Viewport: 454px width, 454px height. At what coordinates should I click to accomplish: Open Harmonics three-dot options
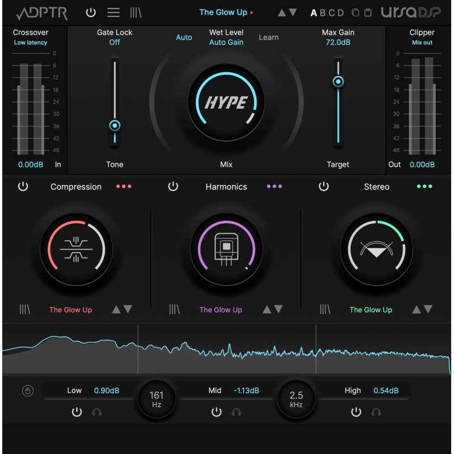[x=274, y=186]
